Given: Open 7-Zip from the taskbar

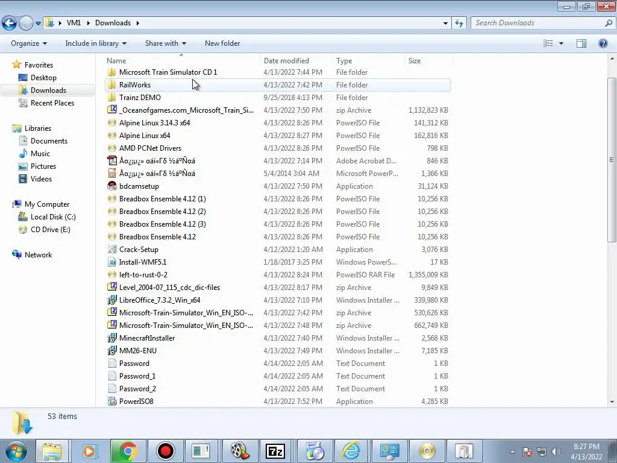Looking at the screenshot, I should [275, 451].
